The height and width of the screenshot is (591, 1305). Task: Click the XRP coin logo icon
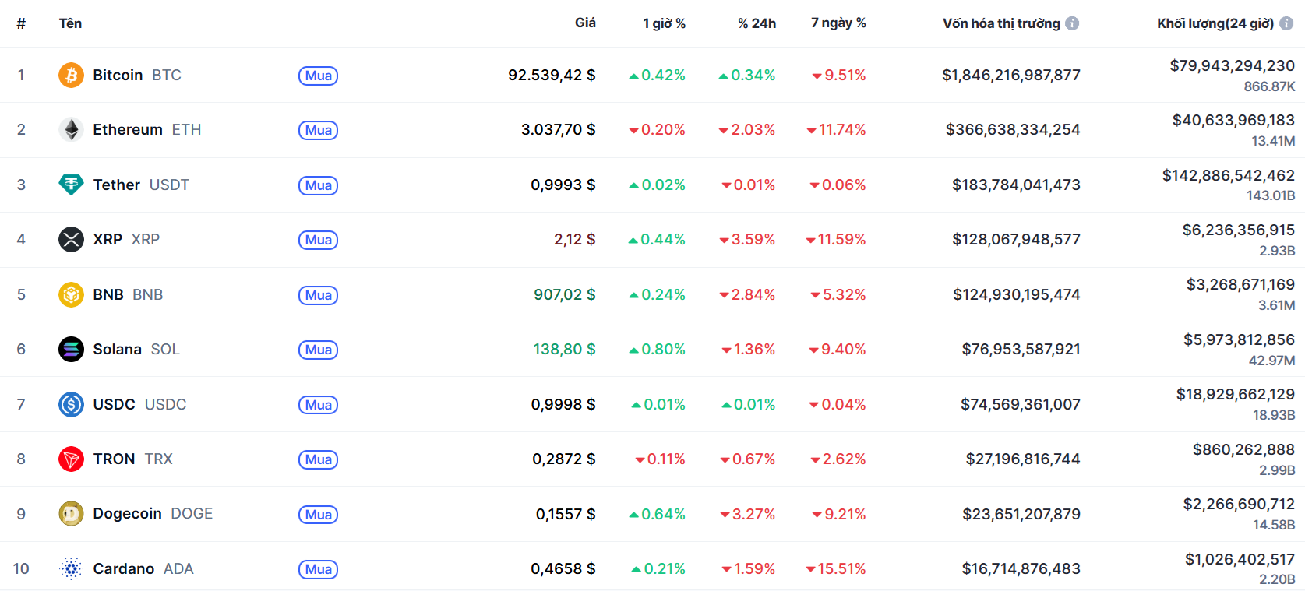tap(71, 239)
